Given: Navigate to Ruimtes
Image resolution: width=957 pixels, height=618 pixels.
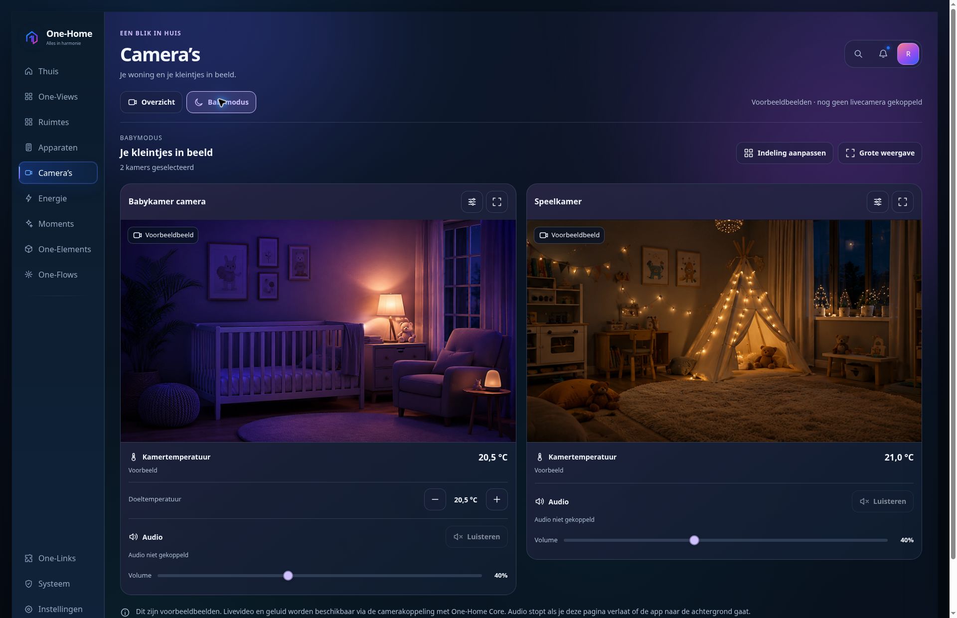Looking at the screenshot, I should click(58, 122).
